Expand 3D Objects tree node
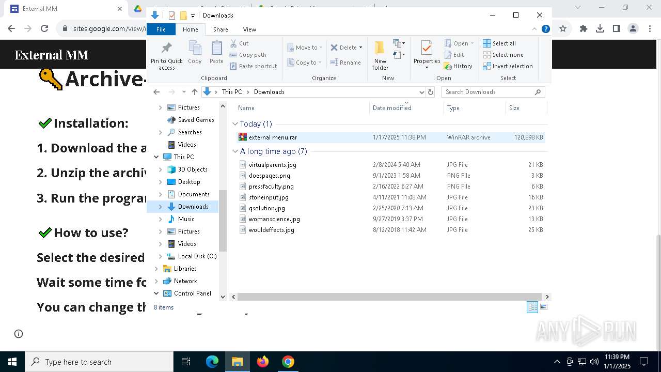This screenshot has height=372, width=661. pos(160,169)
